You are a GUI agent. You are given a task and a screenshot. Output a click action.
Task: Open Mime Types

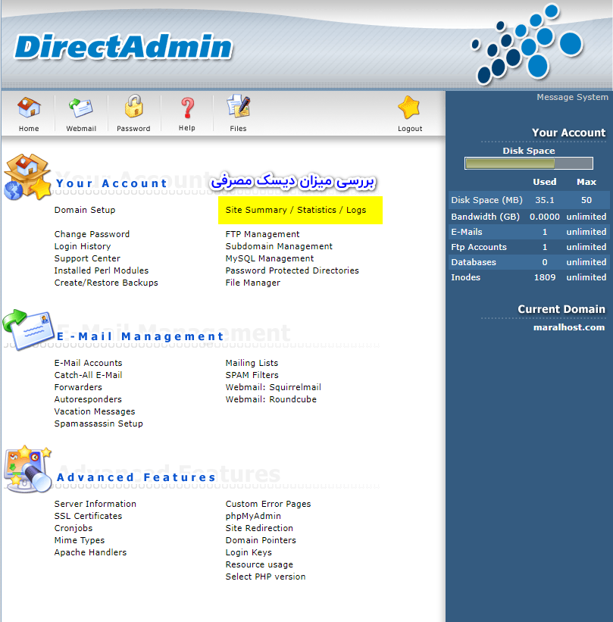coord(80,540)
